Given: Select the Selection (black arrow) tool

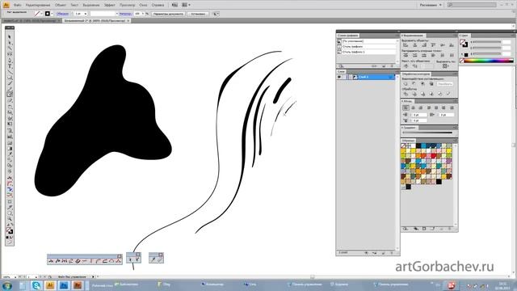Looking at the screenshot, I should [x=10, y=36].
